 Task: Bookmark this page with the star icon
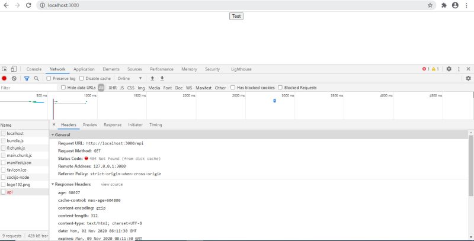(x=430, y=5)
